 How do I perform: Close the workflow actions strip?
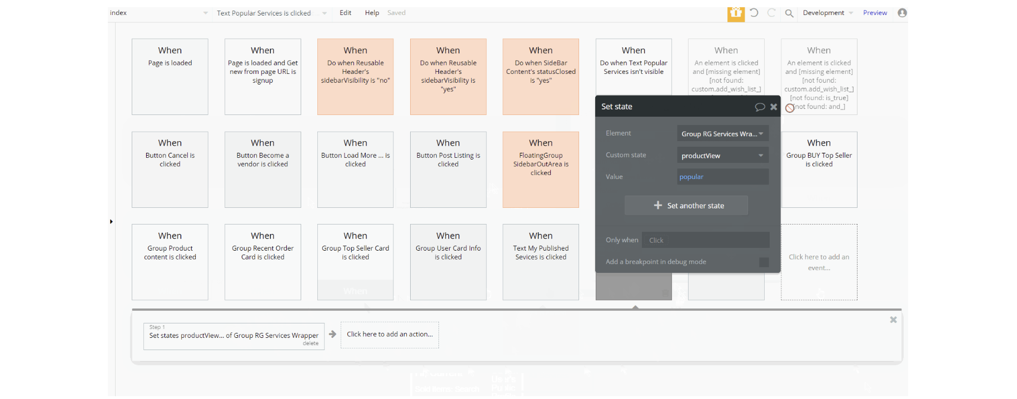coord(893,320)
